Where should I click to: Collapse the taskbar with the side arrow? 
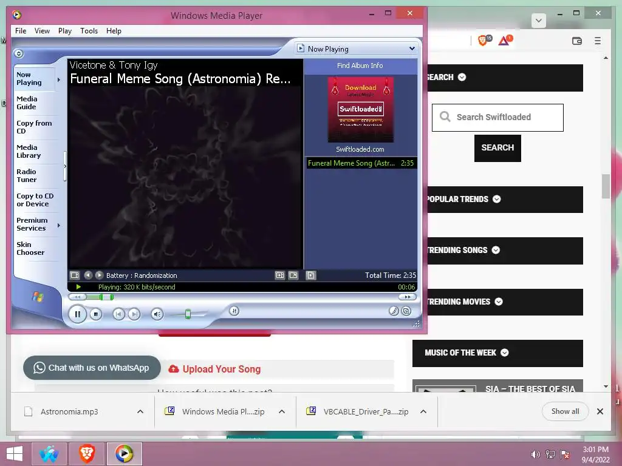click(65, 166)
